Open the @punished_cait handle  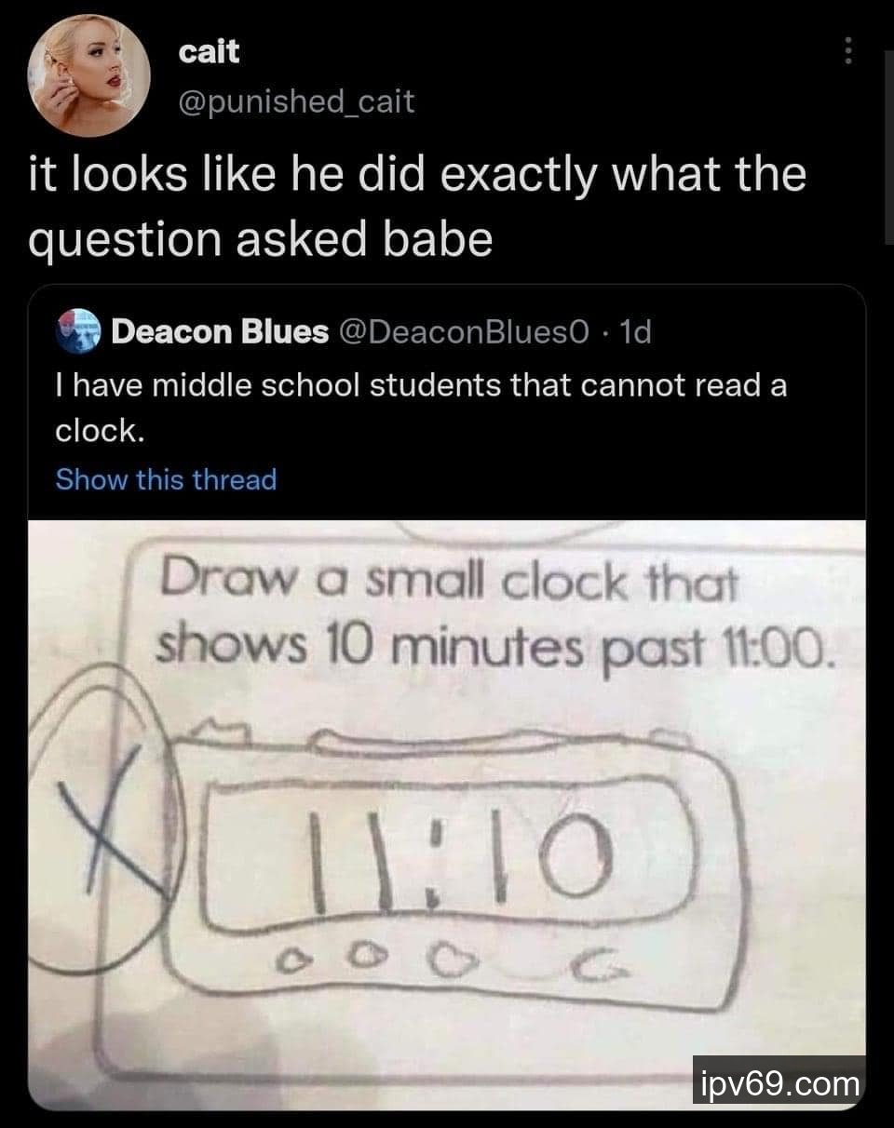296,101
